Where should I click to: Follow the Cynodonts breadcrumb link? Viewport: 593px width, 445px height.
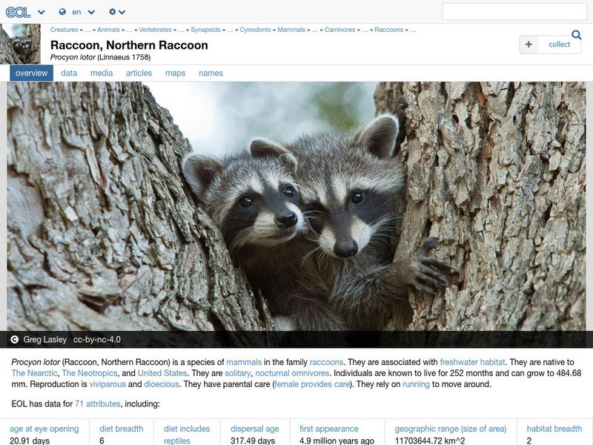point(255,30)
